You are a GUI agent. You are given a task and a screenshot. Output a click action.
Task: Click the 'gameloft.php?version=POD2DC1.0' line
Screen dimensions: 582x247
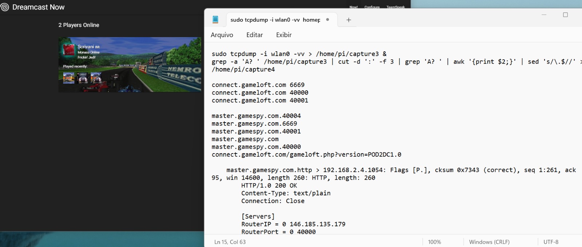pos(306,155)
